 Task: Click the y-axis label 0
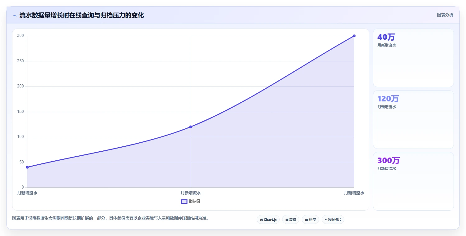click(23, 187)
